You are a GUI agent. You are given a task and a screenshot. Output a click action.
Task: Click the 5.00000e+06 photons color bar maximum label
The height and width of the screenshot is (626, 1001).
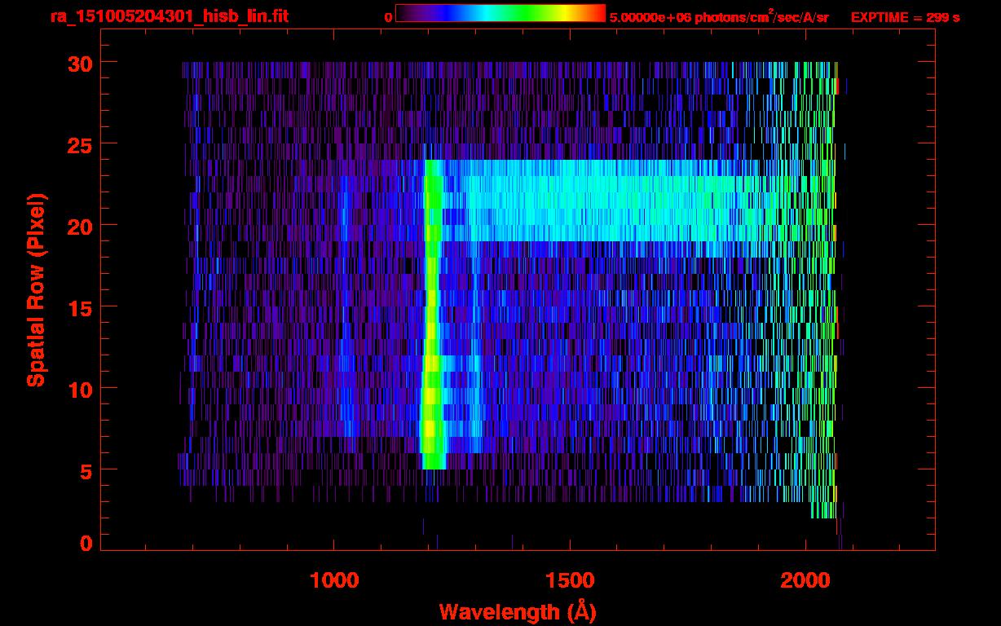[719, 17]
